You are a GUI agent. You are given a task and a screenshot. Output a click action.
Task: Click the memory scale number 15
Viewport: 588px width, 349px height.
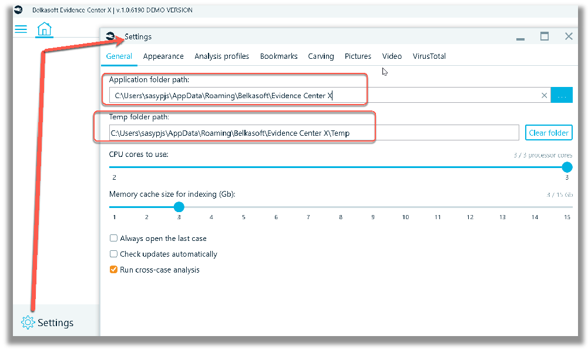(x=567, y=217)
